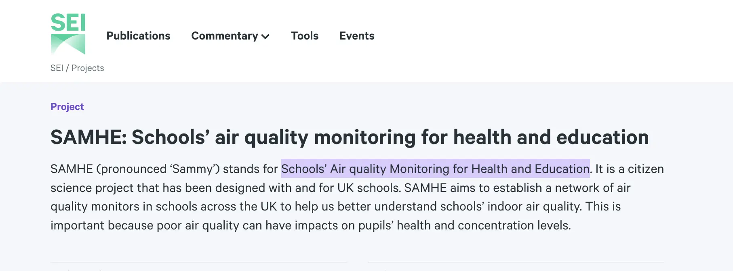The image size is (733, 271).
Task: Click the purple Project category label
Action: pyautogui.click(x=67, y=107)
